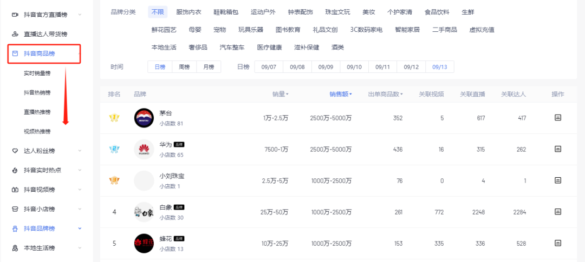
Task: Select date 09/12
Action: point(411,67)
